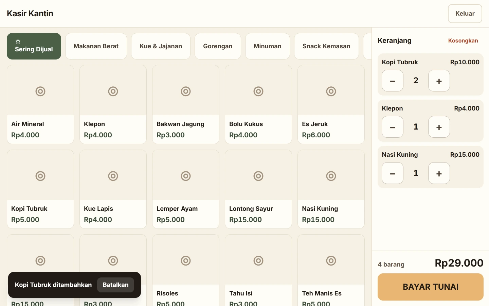Click the Lontong Sayur product name
This screenshot has height=306, width=489.
click(251, 209)
